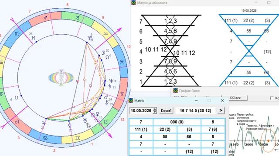
Task: Click the 000 (0) cell in Matrix
Action: click(177, 122)
